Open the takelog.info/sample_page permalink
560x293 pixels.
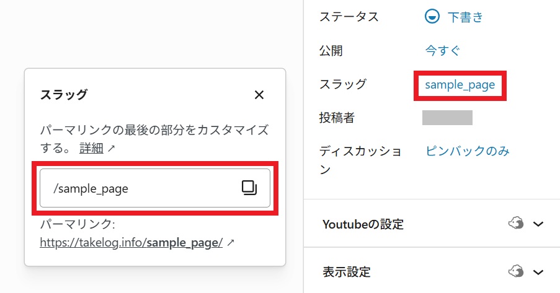pos(131,243)
